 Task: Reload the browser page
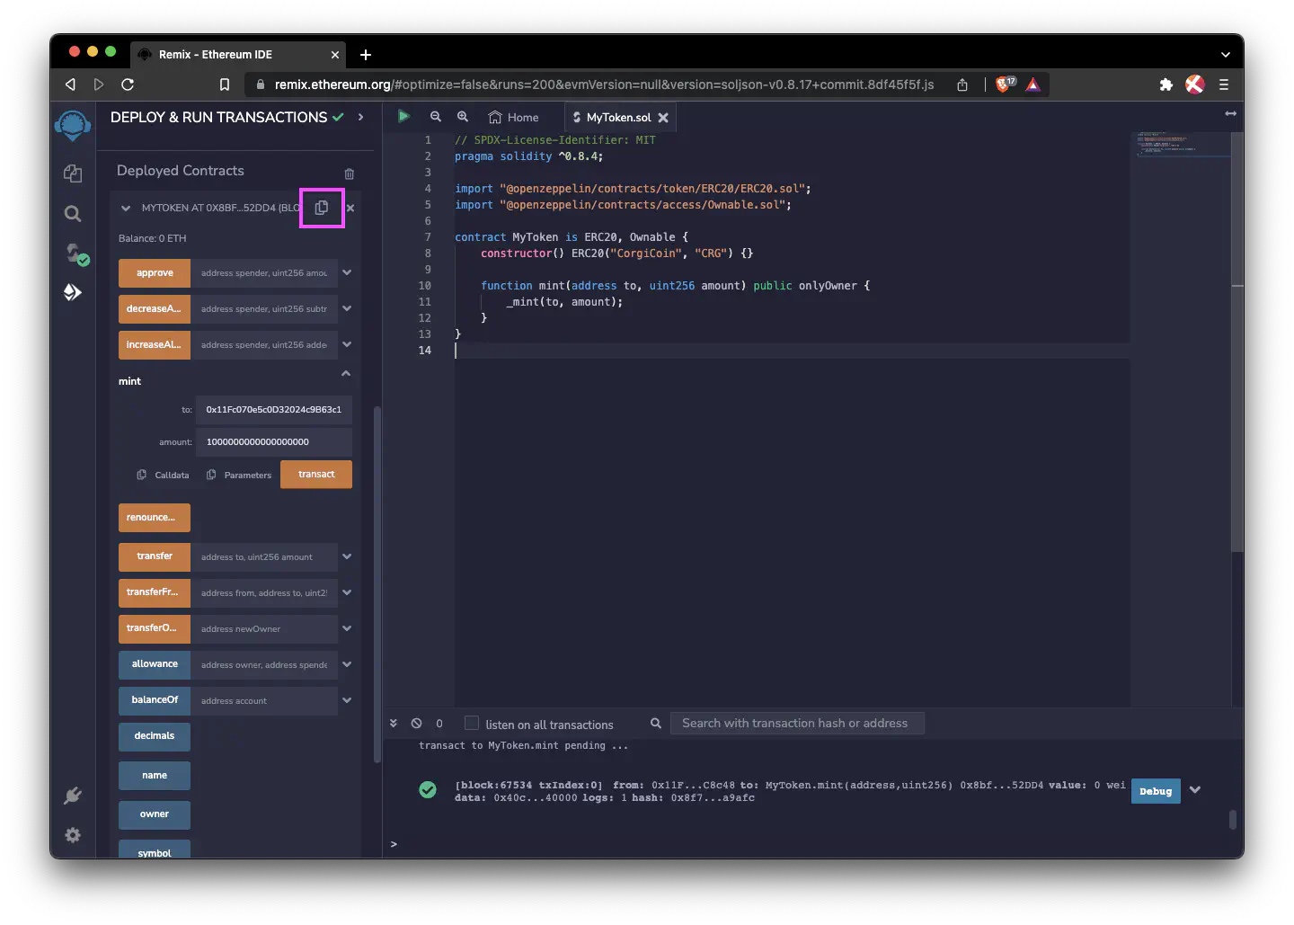(128, 84)
